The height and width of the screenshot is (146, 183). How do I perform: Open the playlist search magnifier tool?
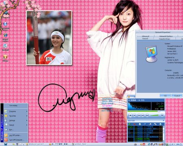coord(150,124)
